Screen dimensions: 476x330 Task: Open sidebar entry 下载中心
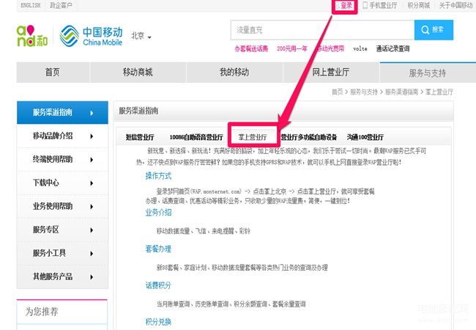coord(46,183)
